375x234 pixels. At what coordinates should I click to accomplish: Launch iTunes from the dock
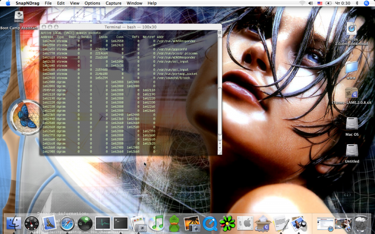click(x=156, y=223)
